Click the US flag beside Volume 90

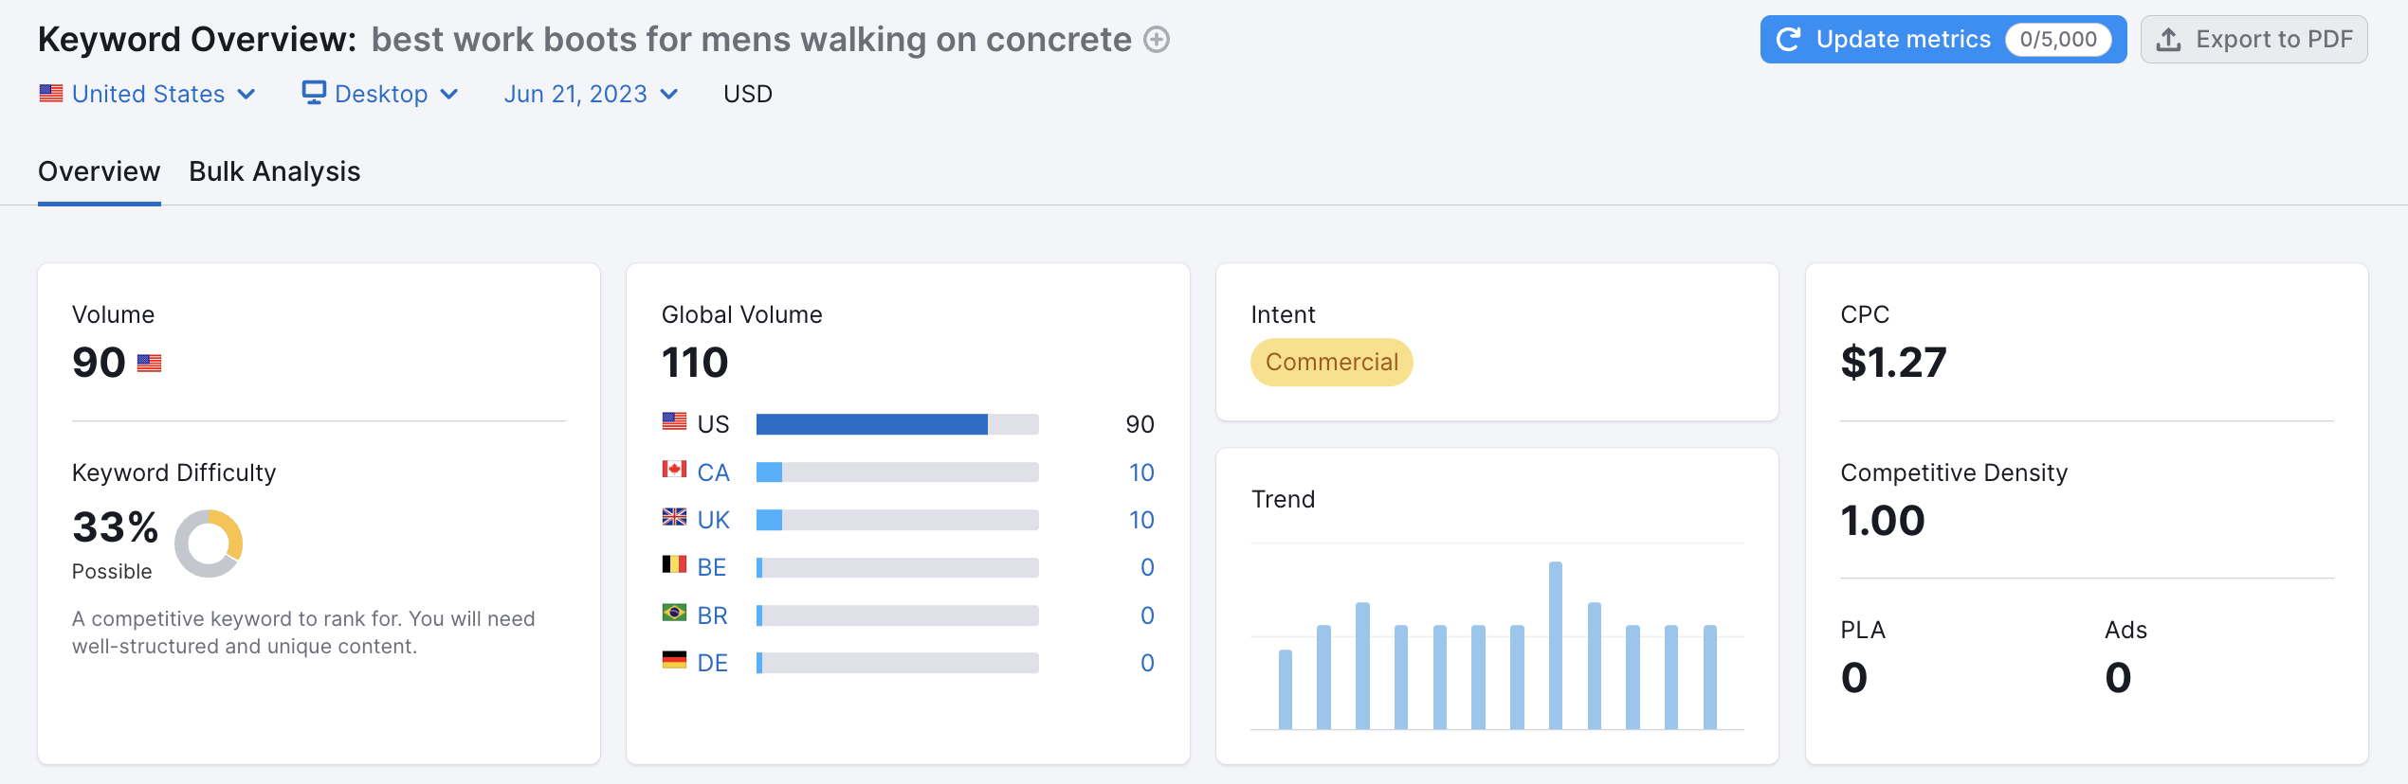[150, 364]
